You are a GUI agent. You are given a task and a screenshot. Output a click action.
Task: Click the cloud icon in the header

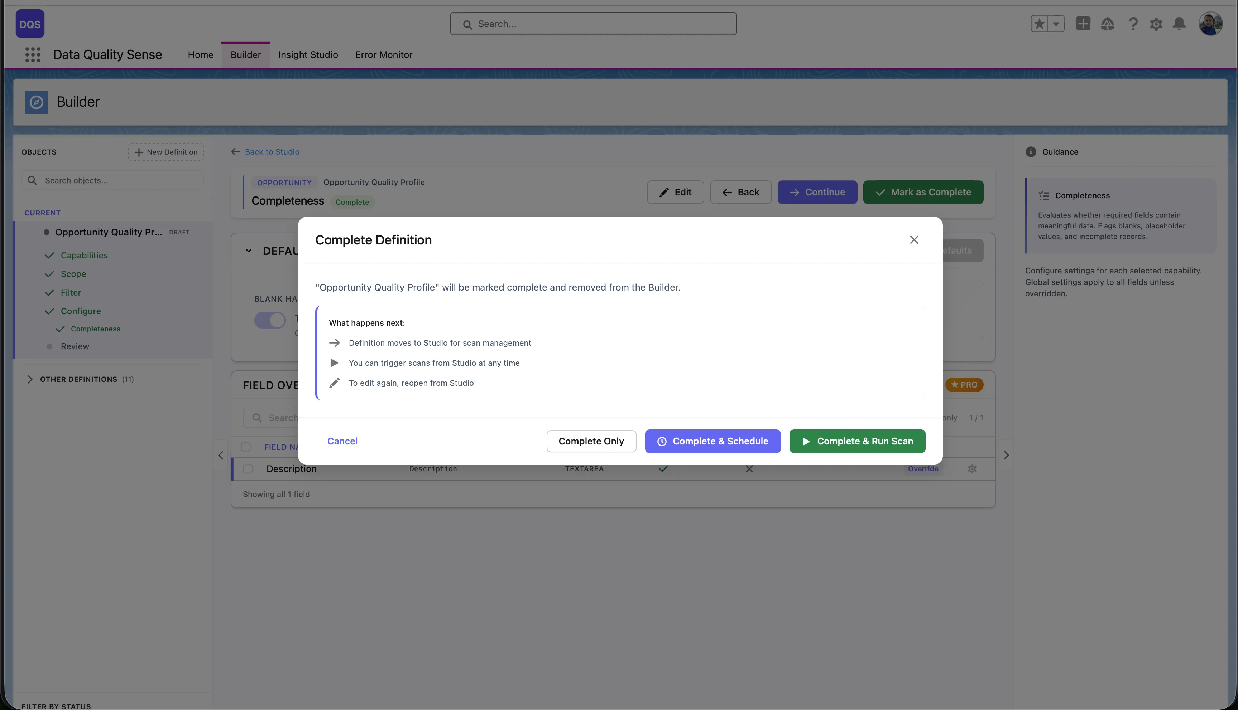[x=1108, y=23]
